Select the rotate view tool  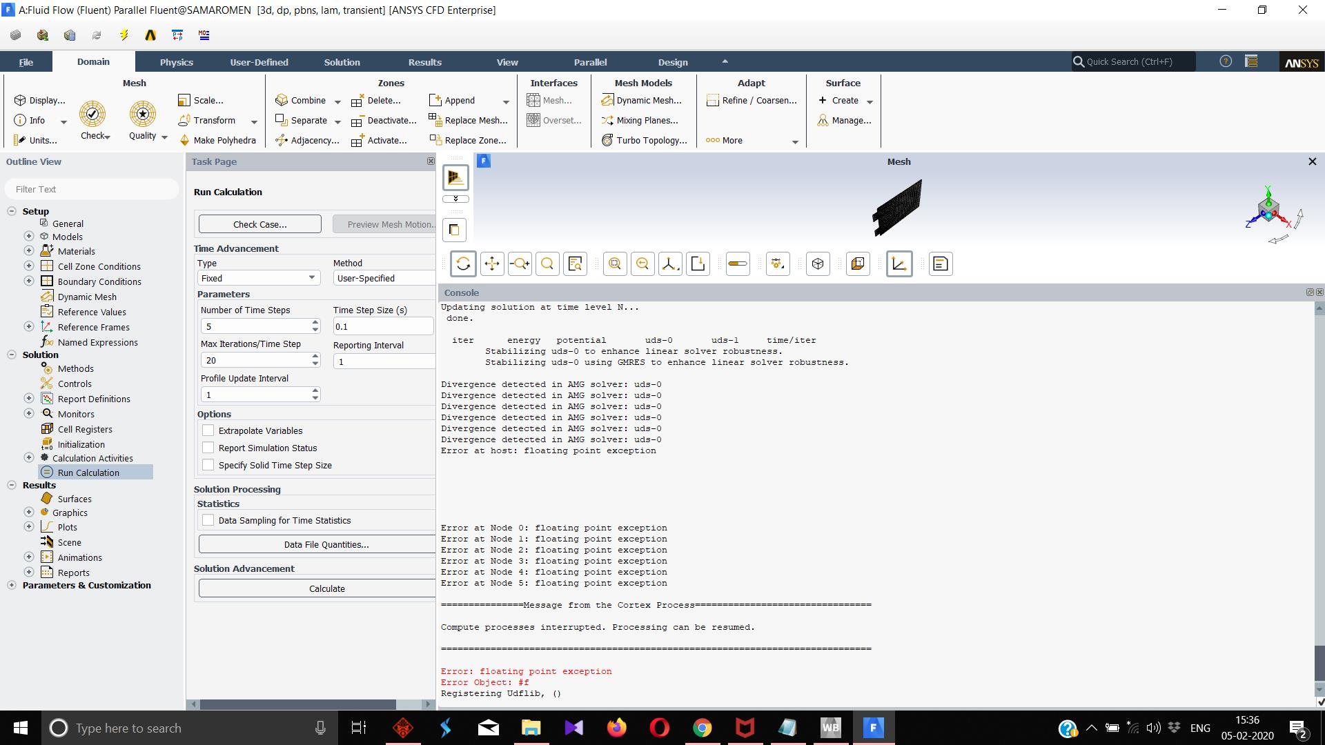(x=463, y=264)
